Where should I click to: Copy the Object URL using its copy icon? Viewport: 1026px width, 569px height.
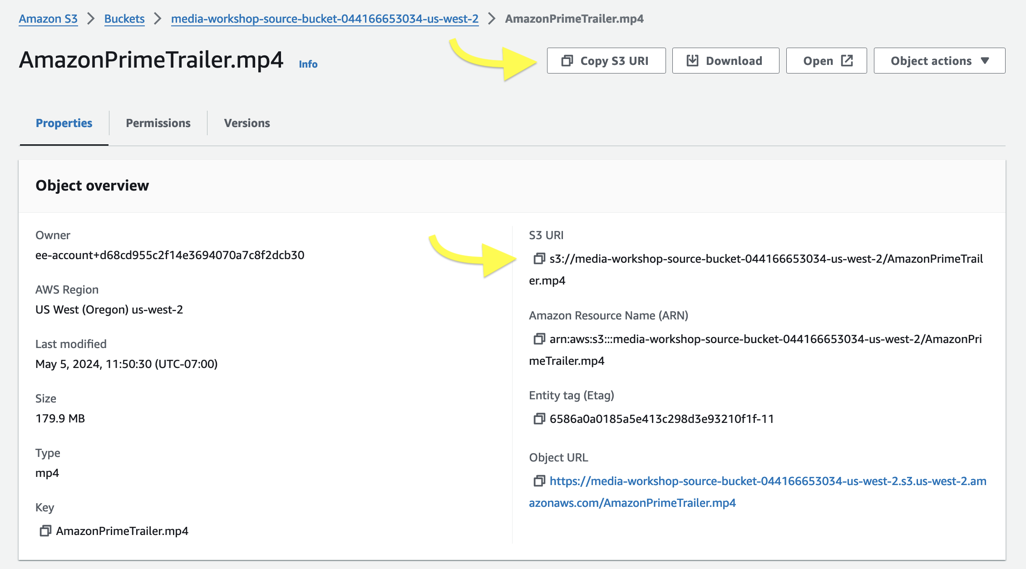(x=539, y=481)
